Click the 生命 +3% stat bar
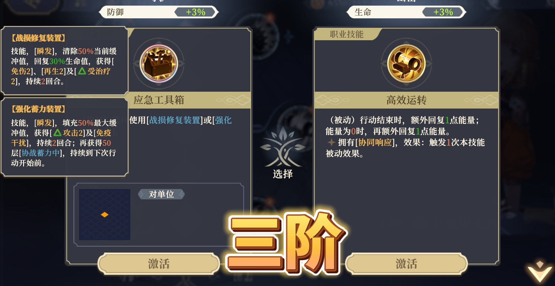The image size is (555, 286). click(406, 12)
